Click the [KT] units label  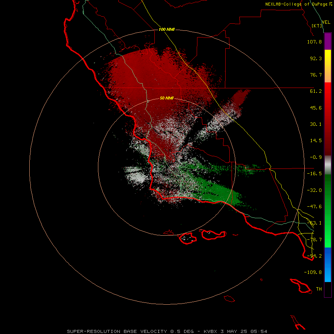[x=317, y=26]
